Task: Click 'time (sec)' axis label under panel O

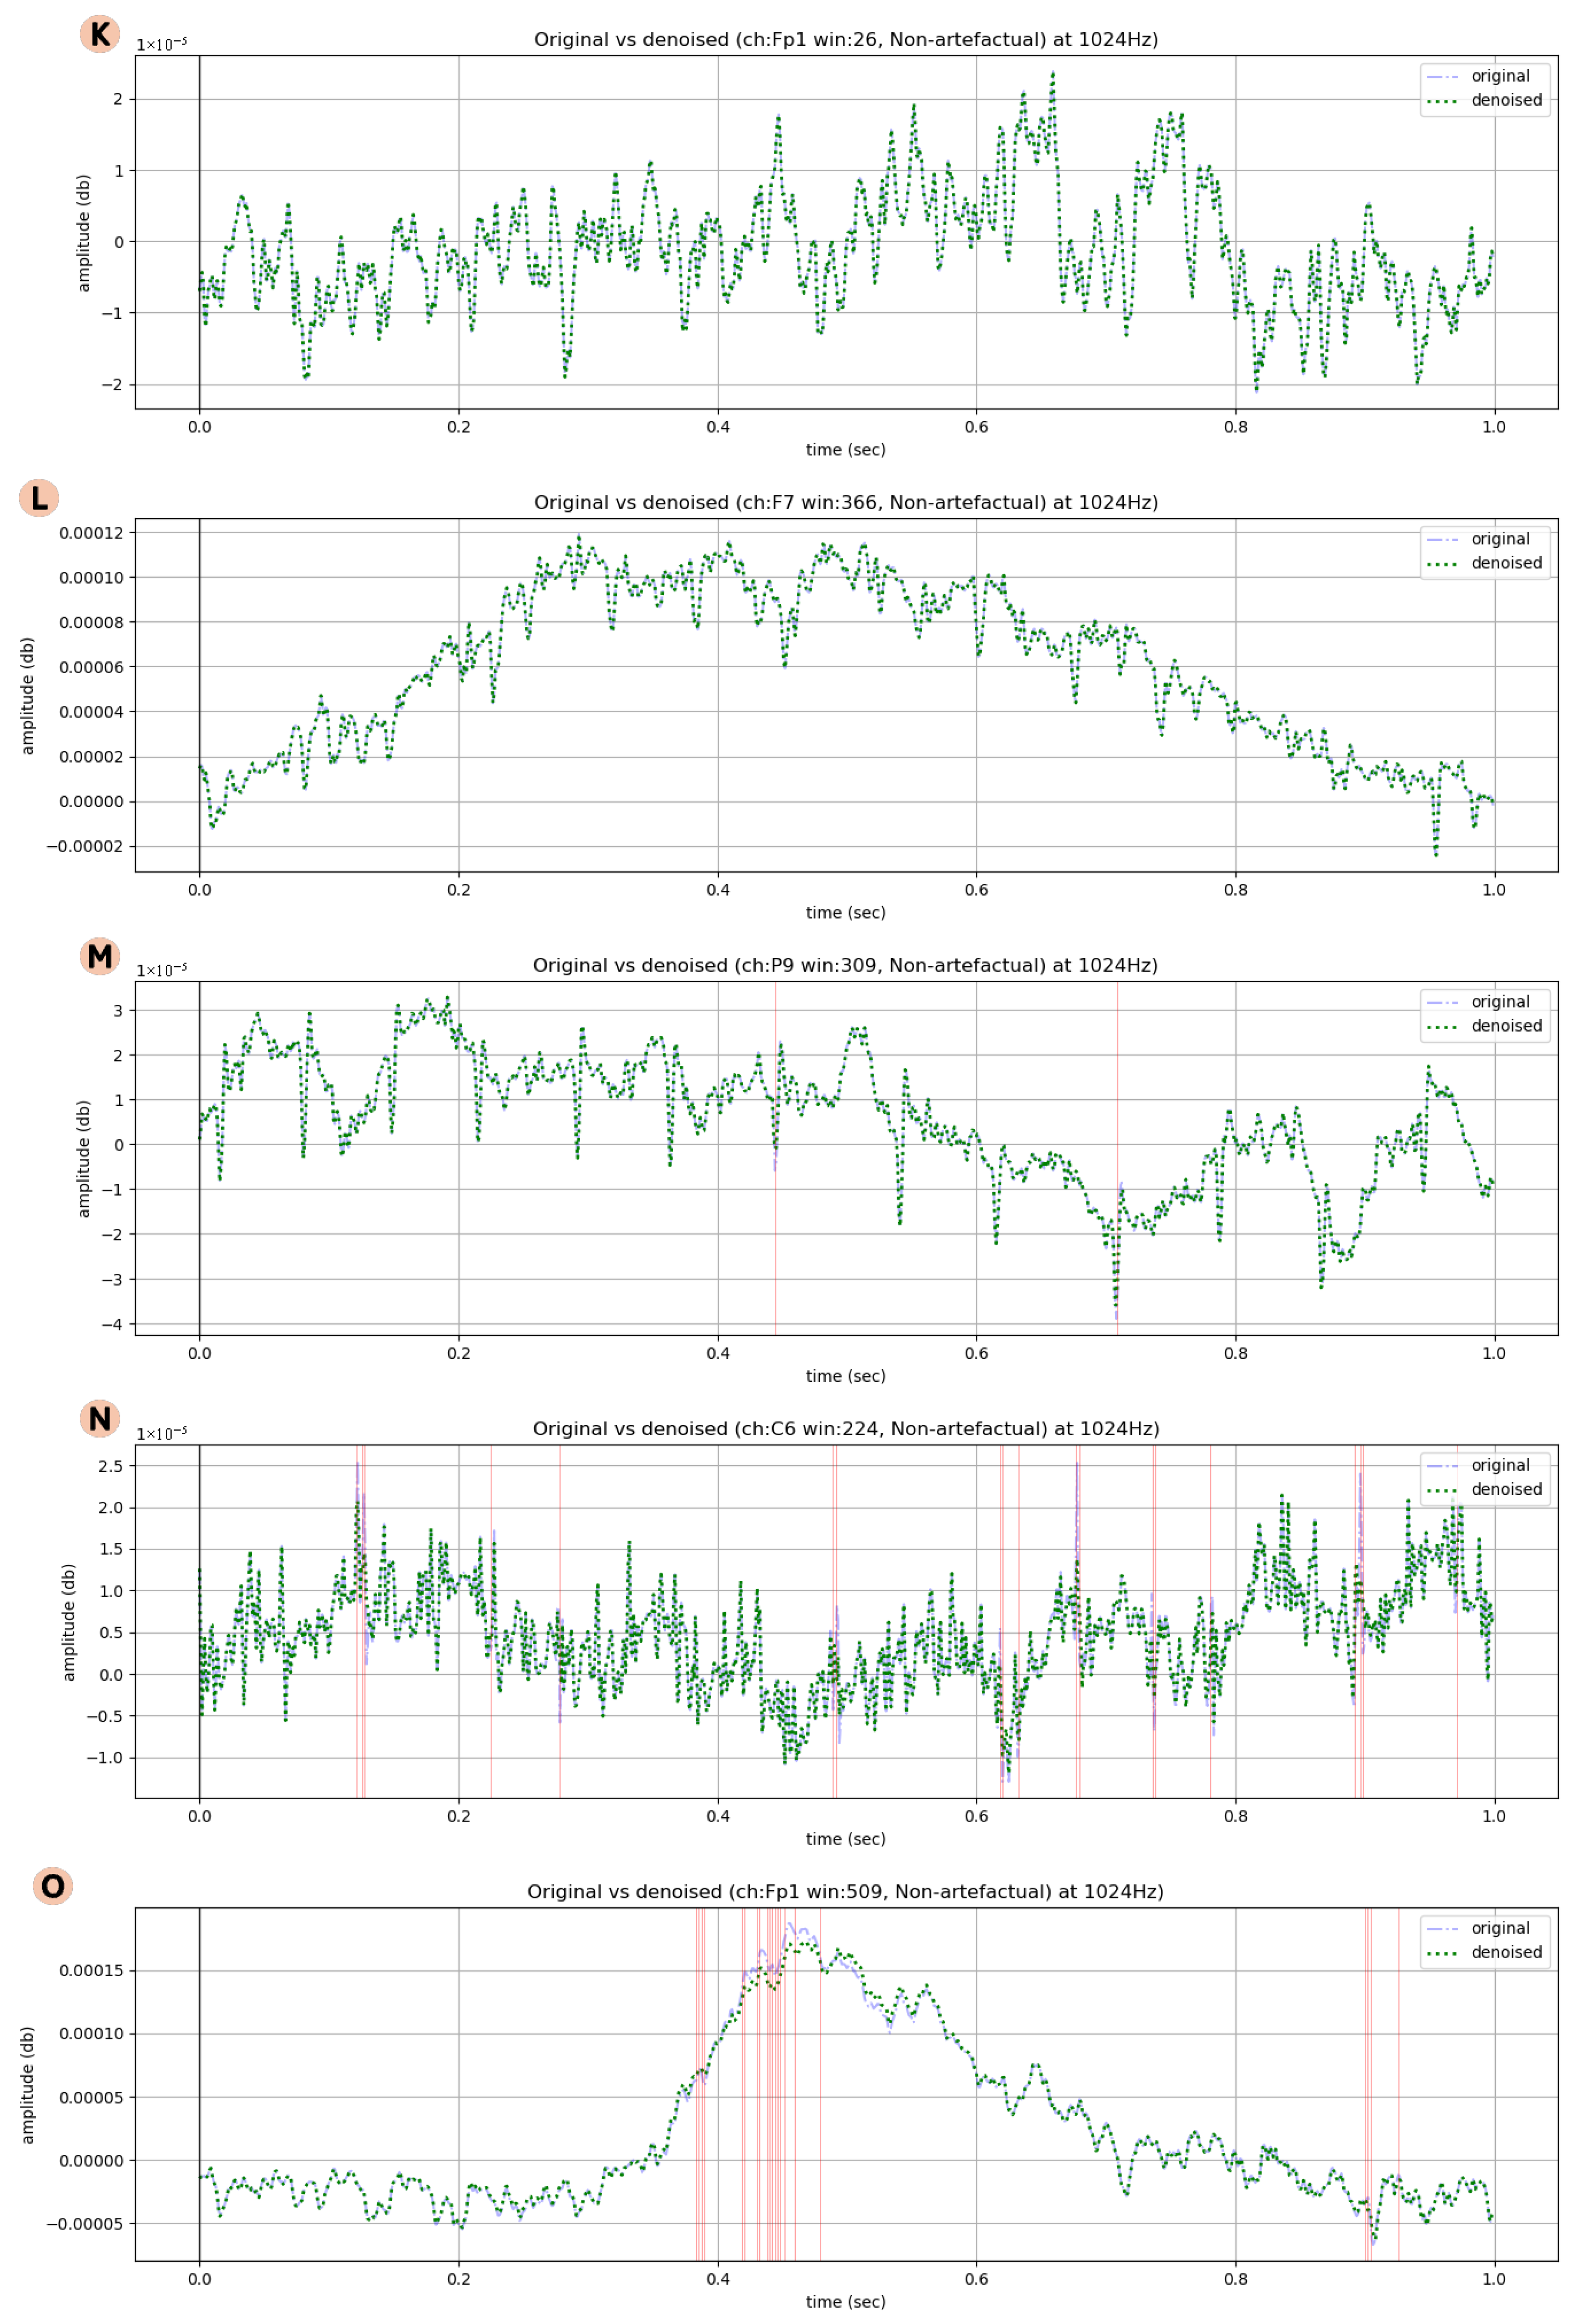Action: tap(845, 2302)
